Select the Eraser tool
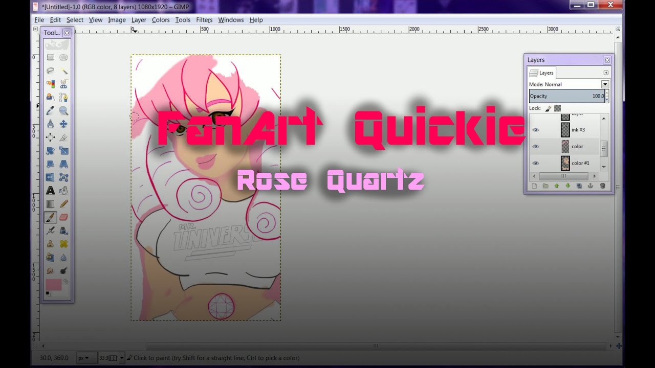Screen dimensions: 655x368 (x=63, y=217)
